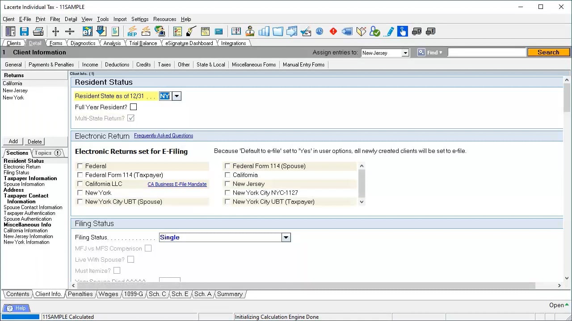Image resolution: width=572 pixels, height=321 pixels.
Task: Check Federal Form 114 (Spouse) box
Action: (x=227, y=166)
